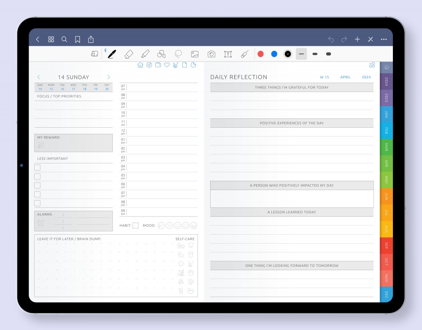Open the heart wellness icon page
Viewport: 422px width, 330px height.
(x=167, y=65)
